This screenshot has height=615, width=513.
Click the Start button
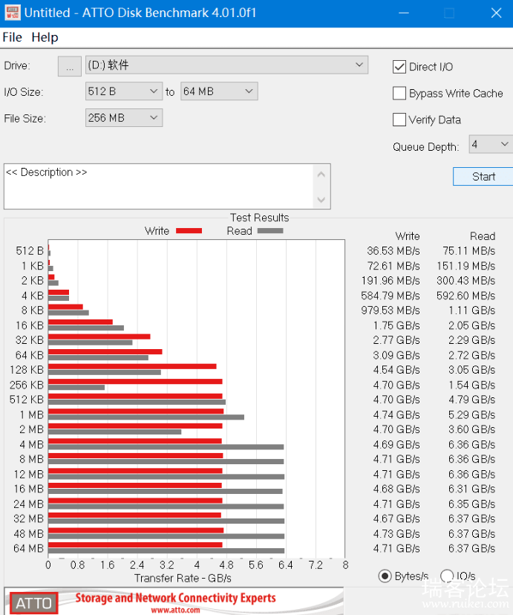coord(483,177)
